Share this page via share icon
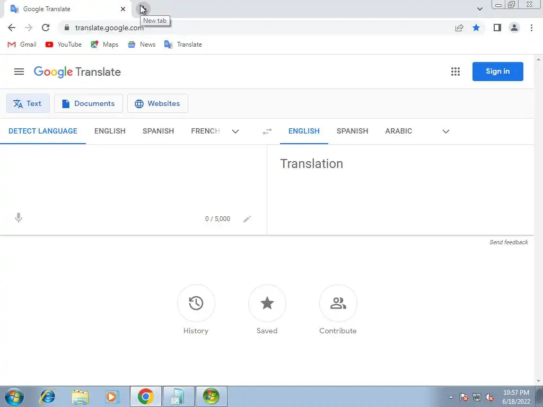The height and width of the screenshot is (407, 543). 459,28
